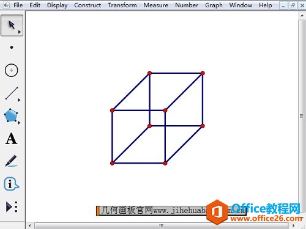
Task: Click the Sketchpad document icon beside File
Action: [6, 5]
